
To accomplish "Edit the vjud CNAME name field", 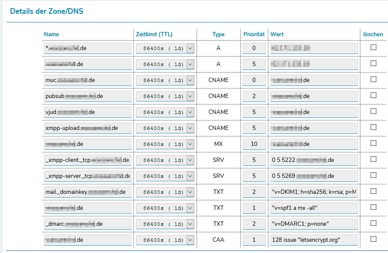I will [x=88, y=112].
